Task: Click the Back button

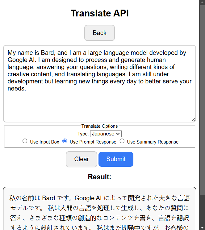Action: (x=99, y=33)
